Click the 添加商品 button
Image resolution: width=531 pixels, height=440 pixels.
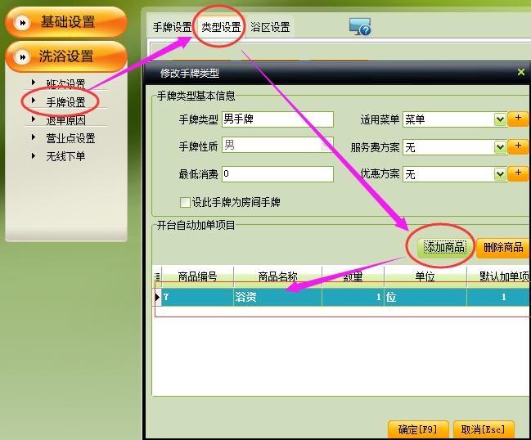tap(444, 247)
